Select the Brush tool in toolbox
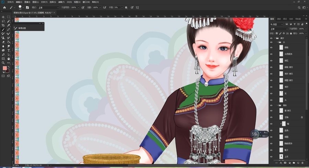This screenshot has width=309, height=168. click(3, 29)
